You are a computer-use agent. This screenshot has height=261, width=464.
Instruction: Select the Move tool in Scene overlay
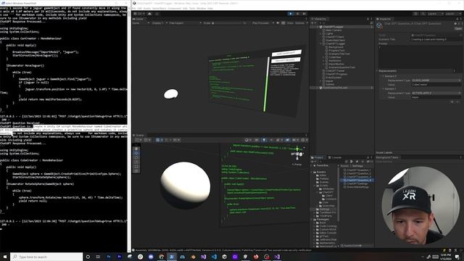click(136, 153)
